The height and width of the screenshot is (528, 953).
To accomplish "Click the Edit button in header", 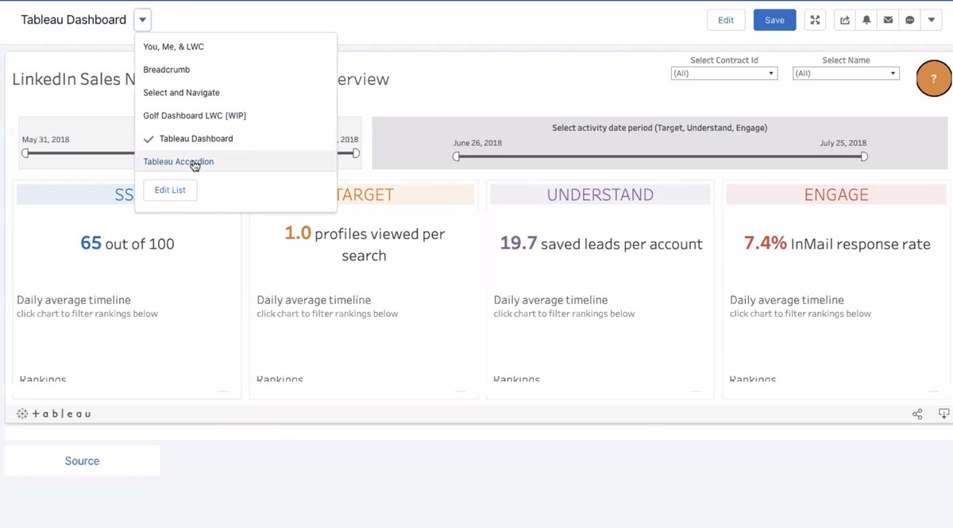I will pos(726,20).
